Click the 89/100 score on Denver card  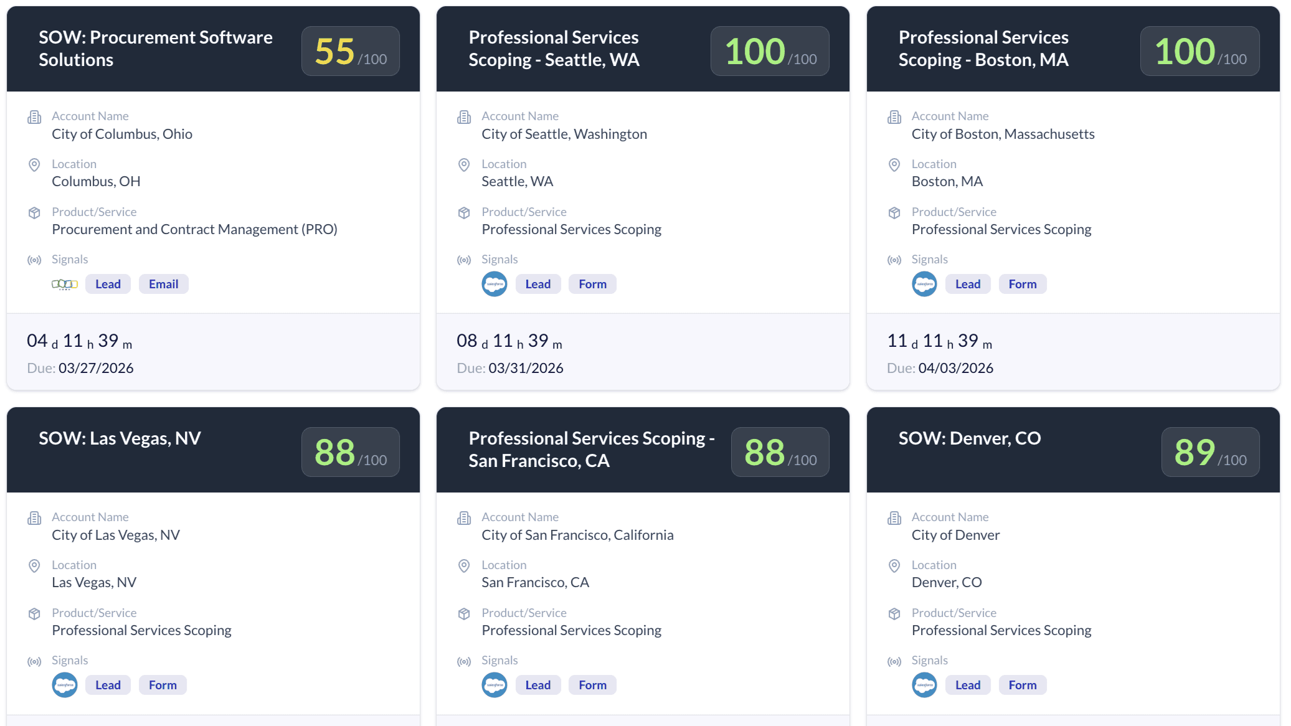click(x=1209, y=452)
